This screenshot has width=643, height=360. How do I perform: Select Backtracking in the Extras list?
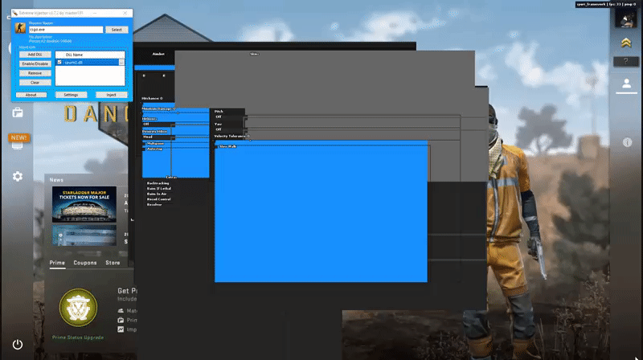pos(158,183)
